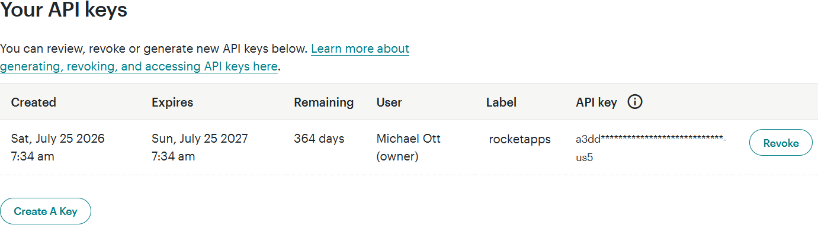
Task: Click the User column header
Action: (x=389, y=102)
